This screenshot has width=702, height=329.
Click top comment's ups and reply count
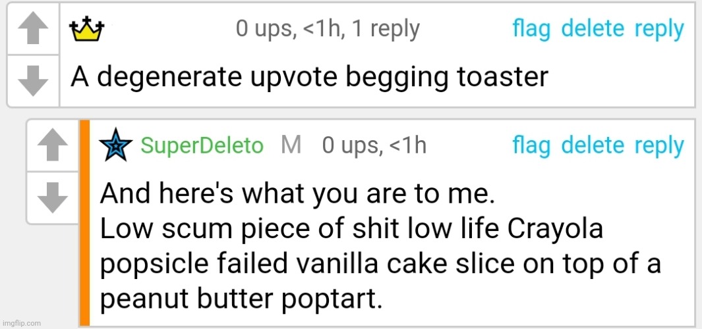click(x=328, y=30)
